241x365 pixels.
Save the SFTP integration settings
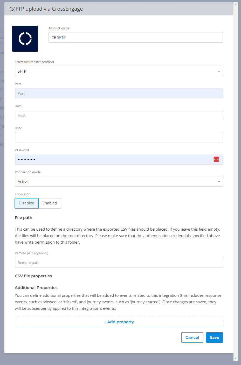coord(214,338)
